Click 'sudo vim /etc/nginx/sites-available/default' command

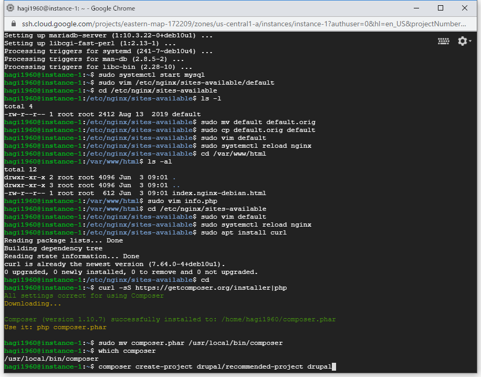click(x=186, y=83)
